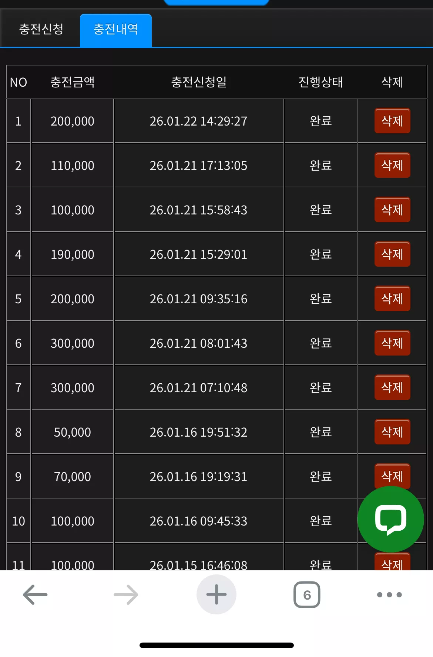Image resolution: width=433 pixels, height=657 pixels.
Task: Click the 충전신청일 column header
Action: tap(199, 82)
